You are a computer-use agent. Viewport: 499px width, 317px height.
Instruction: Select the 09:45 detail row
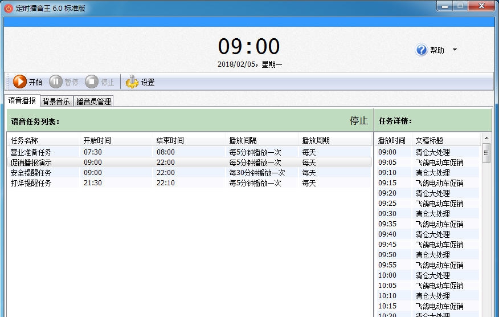(427, 245)
